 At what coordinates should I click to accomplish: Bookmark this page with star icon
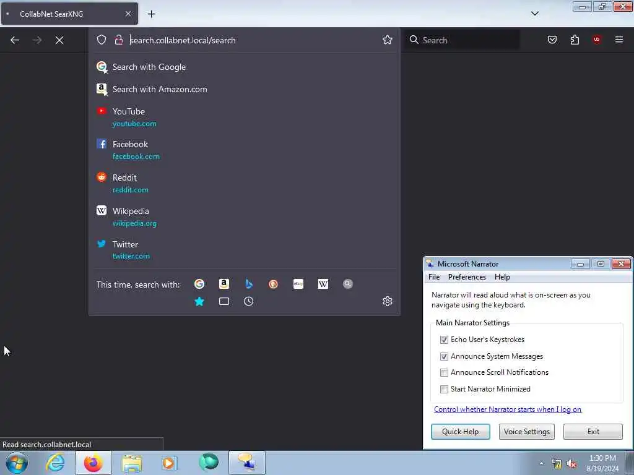pyautogui.click(x=388, y=40)
